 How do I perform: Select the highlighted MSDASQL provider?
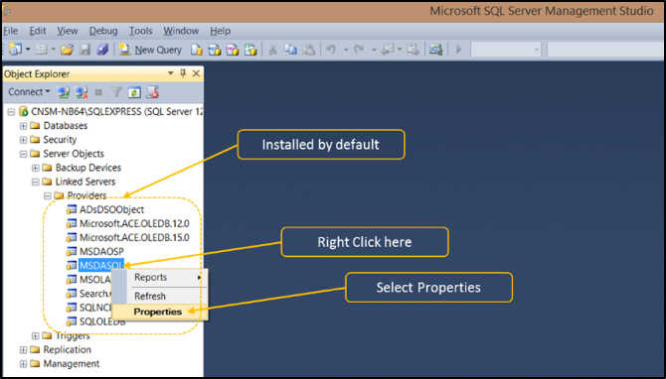pos(101,265)
